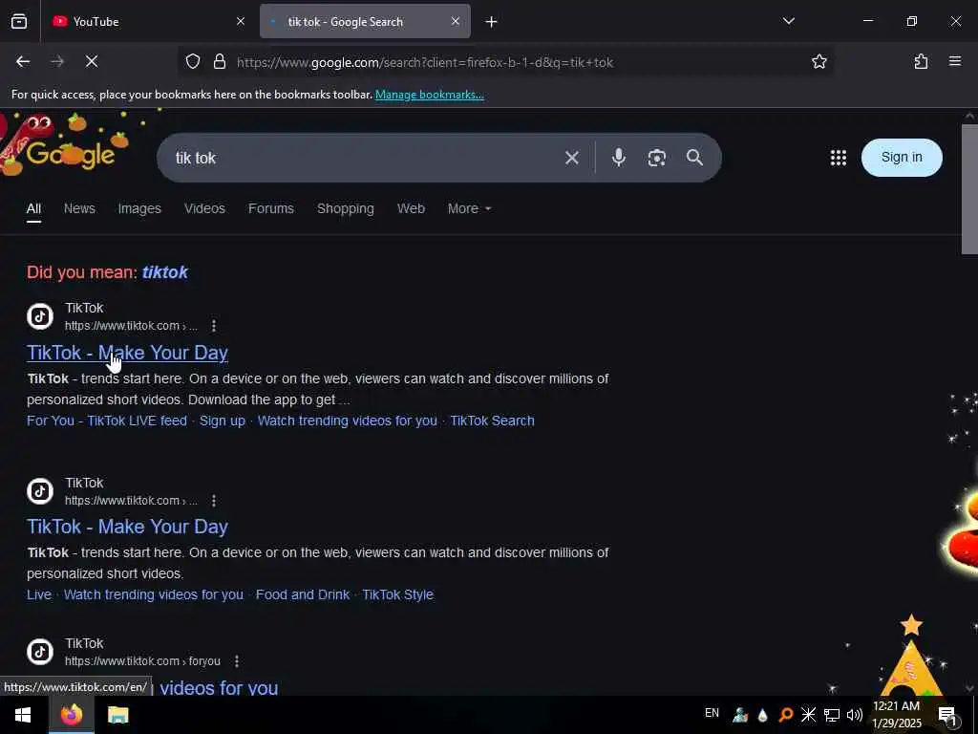Bookmark this page with star icon
Screen dimensions: 978x734
(819, 62)
